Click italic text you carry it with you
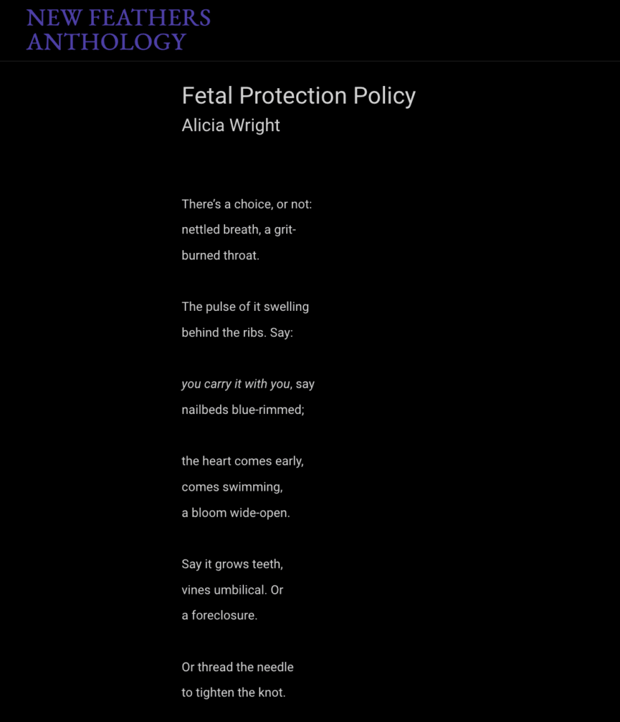620x722 pixels. [236, 384]
